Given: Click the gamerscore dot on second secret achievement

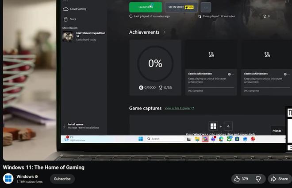Looking at the screenshot, I should coord(285,74).
